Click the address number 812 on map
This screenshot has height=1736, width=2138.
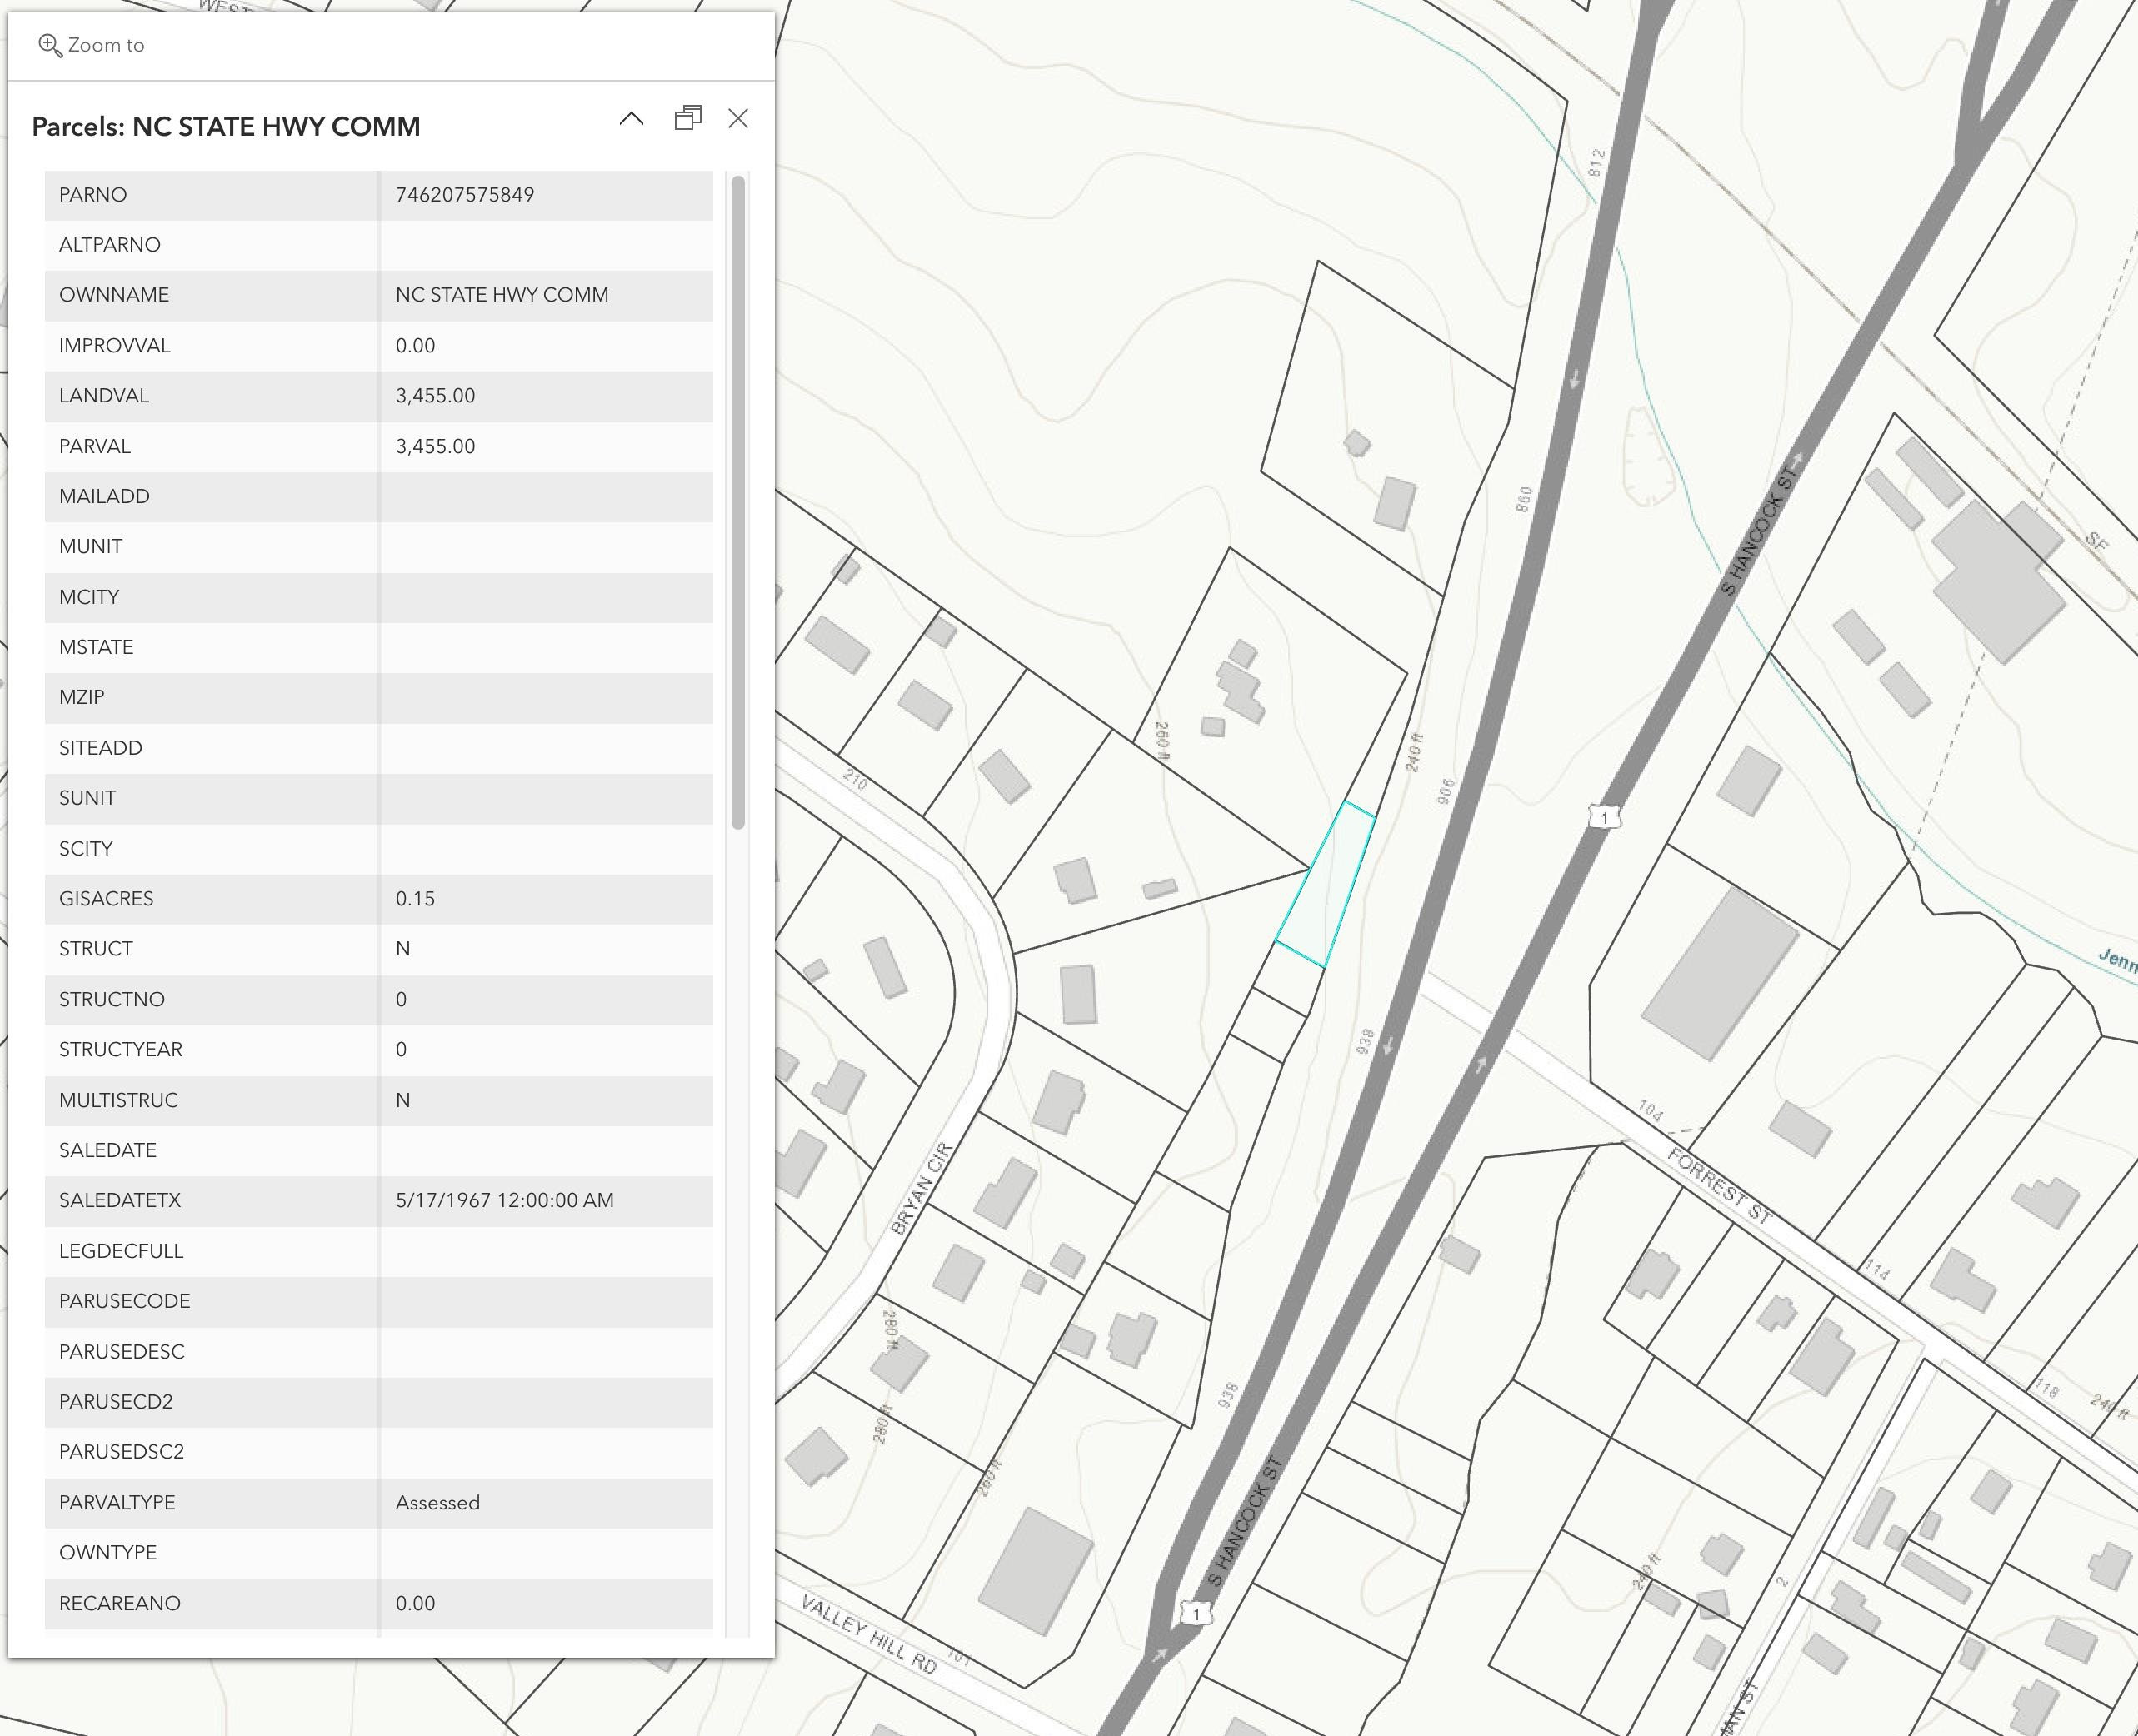pyautogui.click(x=1596, y=163)
